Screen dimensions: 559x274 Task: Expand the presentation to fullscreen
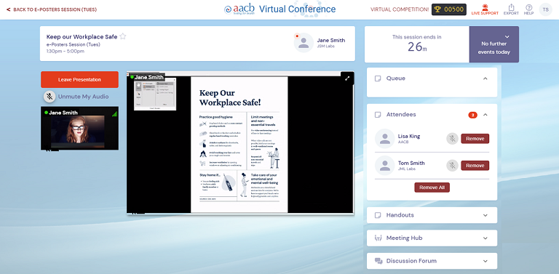pyautogui.click(x=347, y=78)
